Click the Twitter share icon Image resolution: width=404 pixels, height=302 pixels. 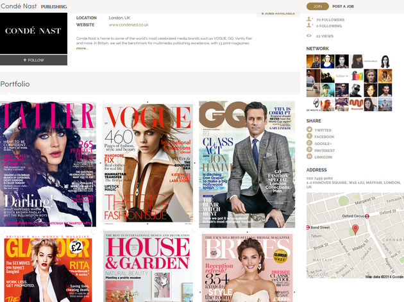coord(309,130)
